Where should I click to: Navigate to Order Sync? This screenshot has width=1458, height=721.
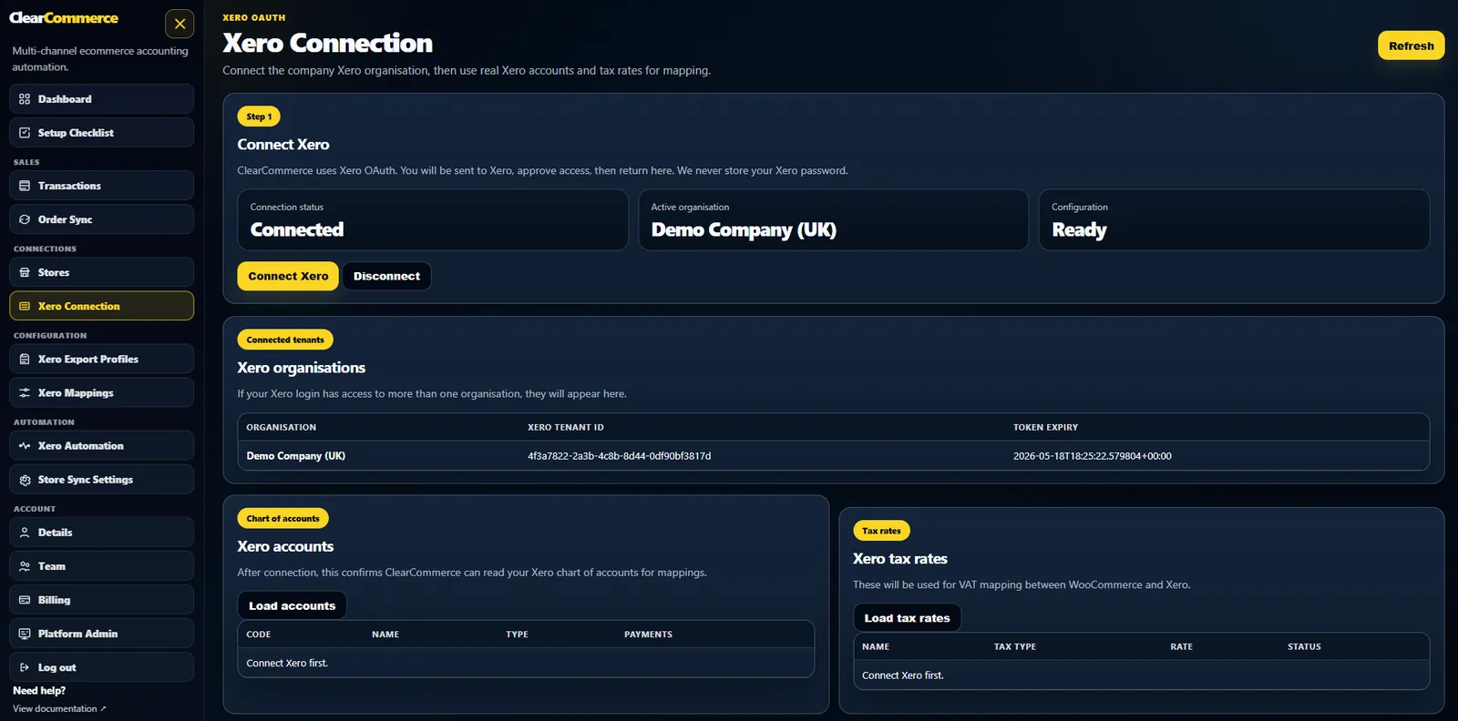(x=101, y=219)
